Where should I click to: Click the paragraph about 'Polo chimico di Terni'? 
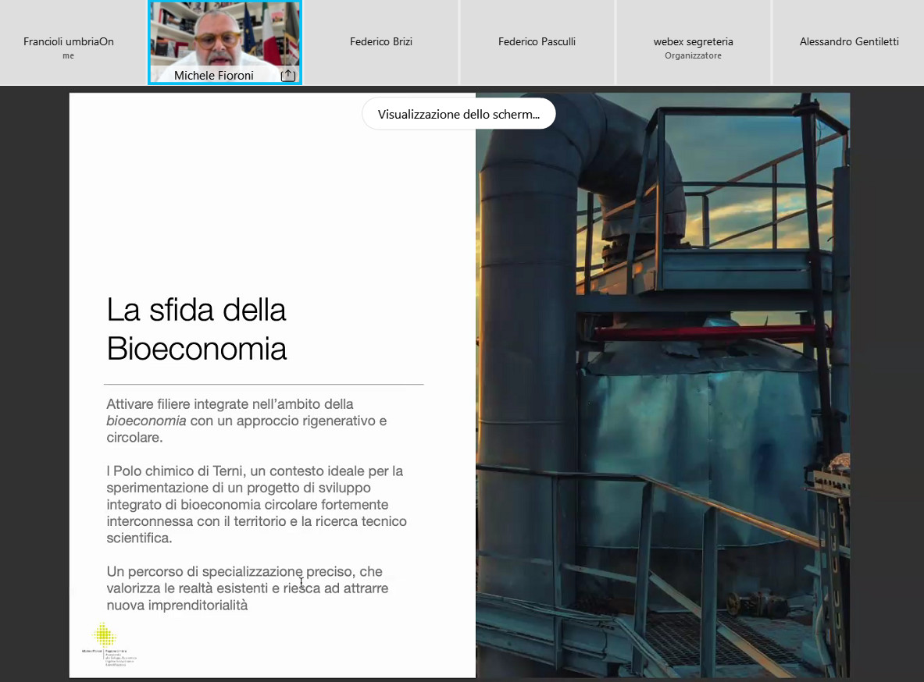pos(256,504)
